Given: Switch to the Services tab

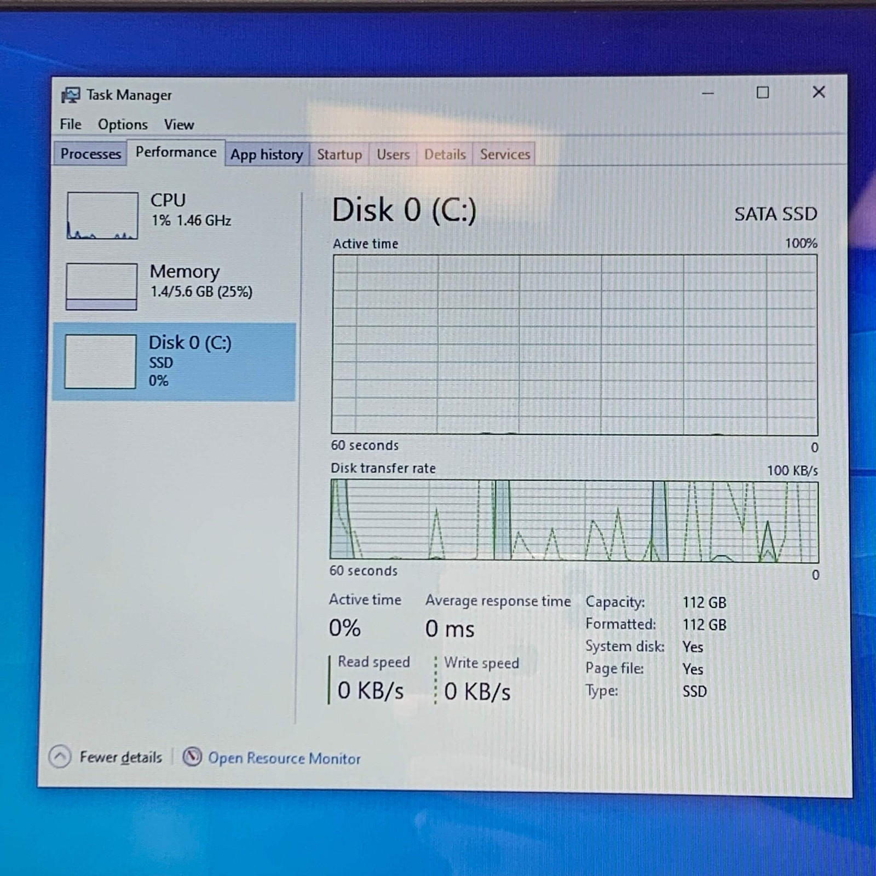Looking at the screenshot, I should (x=505, y=155).
